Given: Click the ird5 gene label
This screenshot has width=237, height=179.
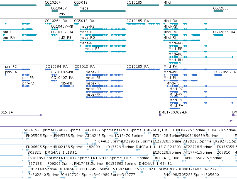Looking at the screenshot, I should click(62, 14).
